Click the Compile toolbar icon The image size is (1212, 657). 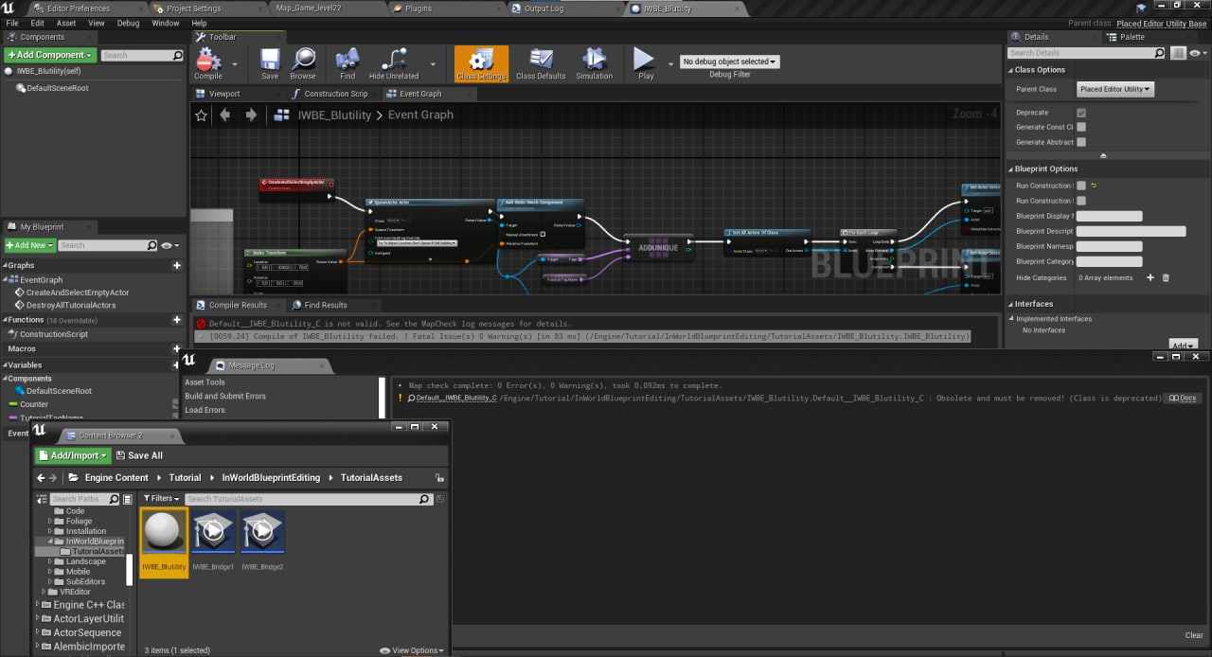[x=208, y=62]
